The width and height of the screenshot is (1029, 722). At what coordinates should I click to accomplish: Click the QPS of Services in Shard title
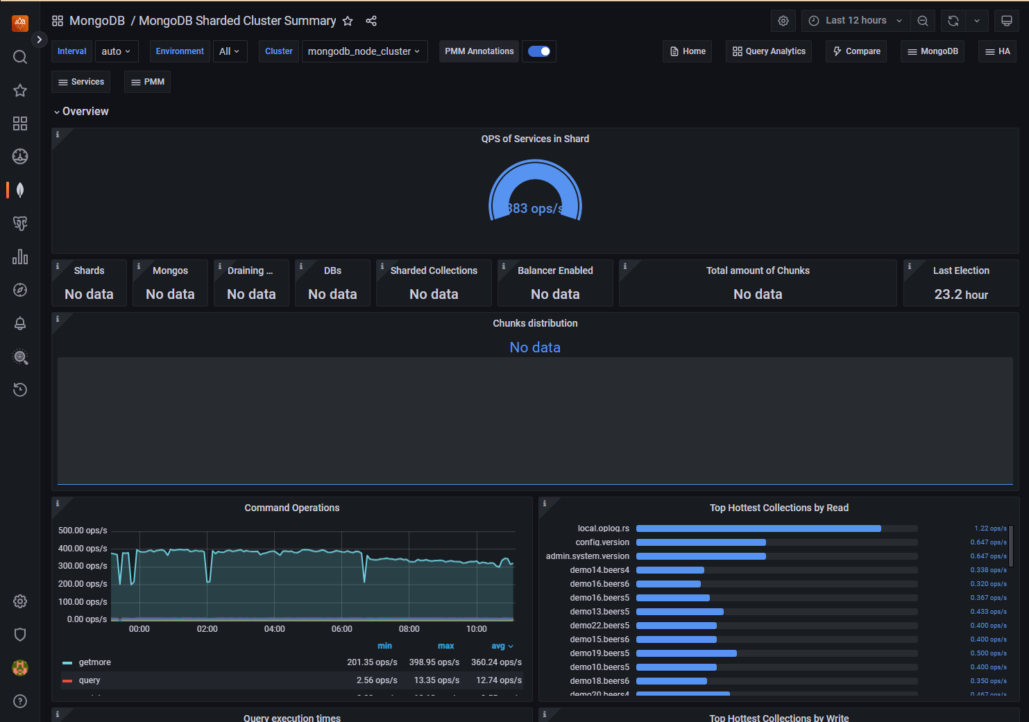click(535, 139)
